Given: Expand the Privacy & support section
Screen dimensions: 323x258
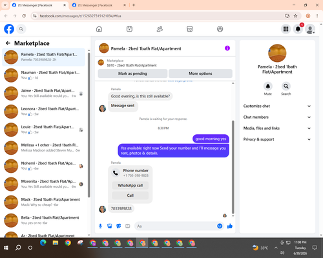Looking at the screenshot, I should [277, 139].
